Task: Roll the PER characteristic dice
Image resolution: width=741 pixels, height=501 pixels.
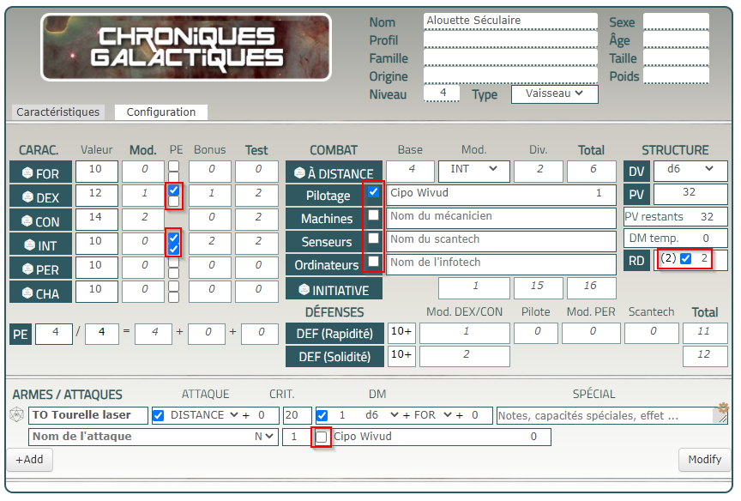Action: (x=39, y=269)
